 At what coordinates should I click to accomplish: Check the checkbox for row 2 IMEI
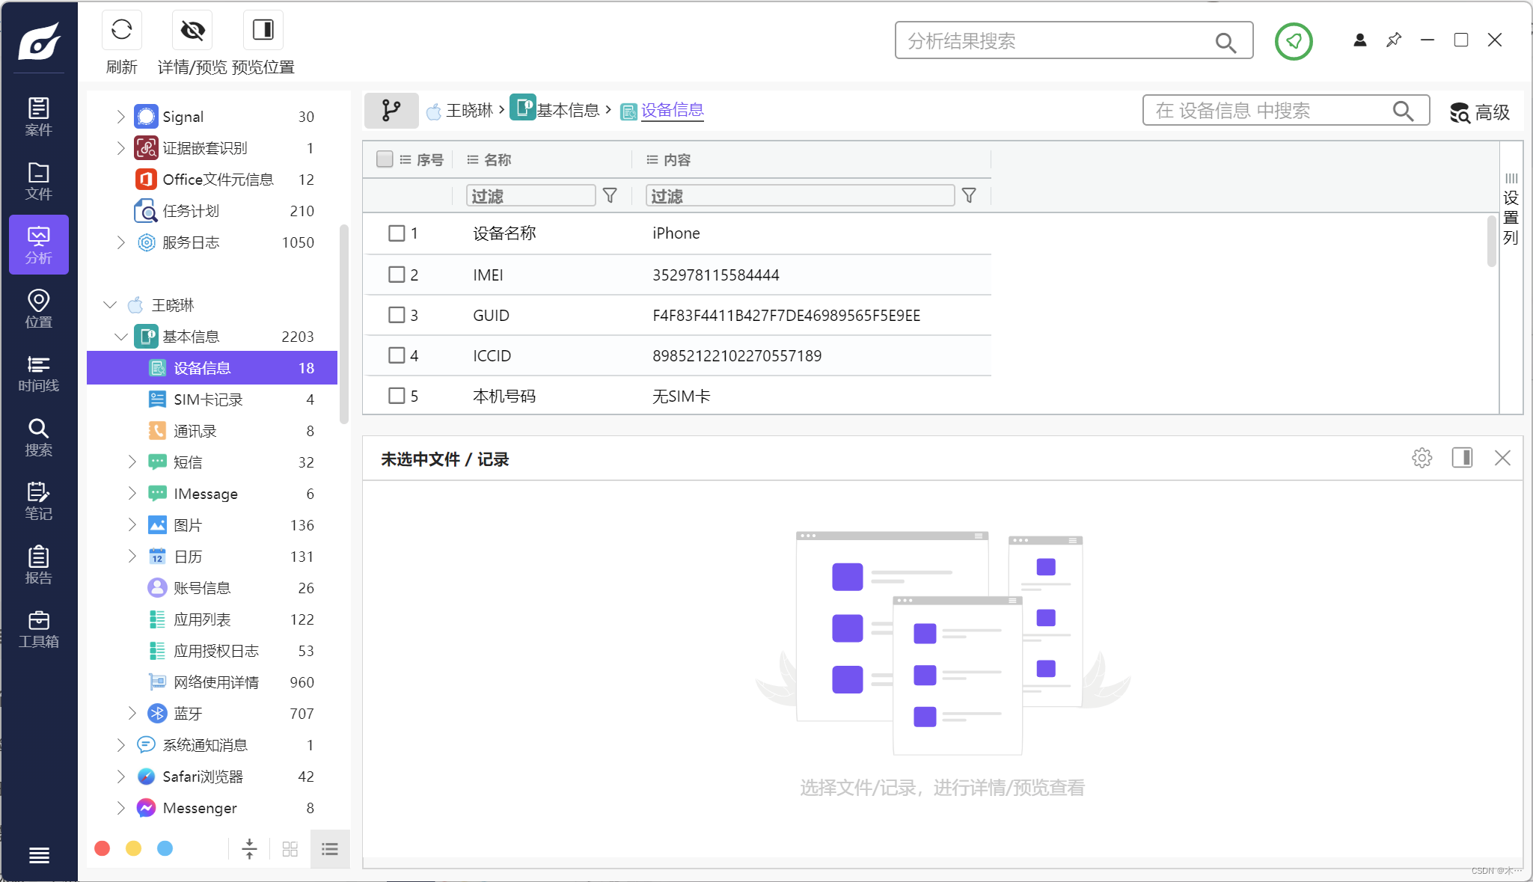(x=397, y=275)
